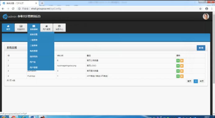Open the 校园资讯 nav tab
215x118 pixels.
(x=21, y=28)
